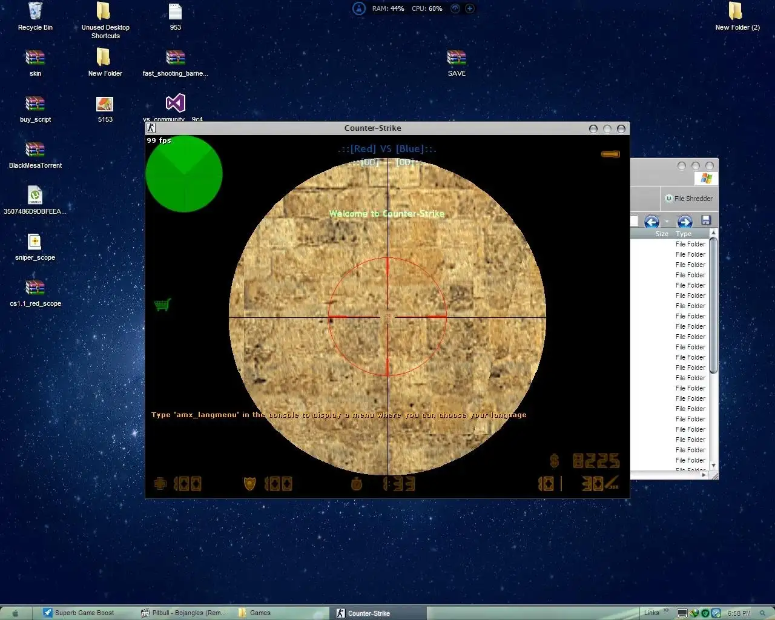Sort by the Size column header
This screenshot has width=775, height=620.
click(x=662, y=234)
